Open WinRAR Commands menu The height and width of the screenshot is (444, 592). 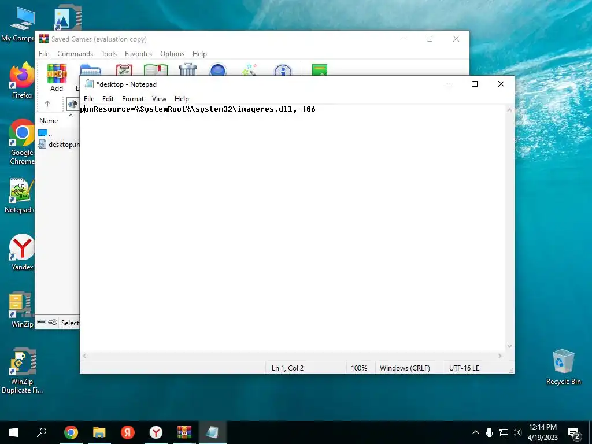pos(75,54)
